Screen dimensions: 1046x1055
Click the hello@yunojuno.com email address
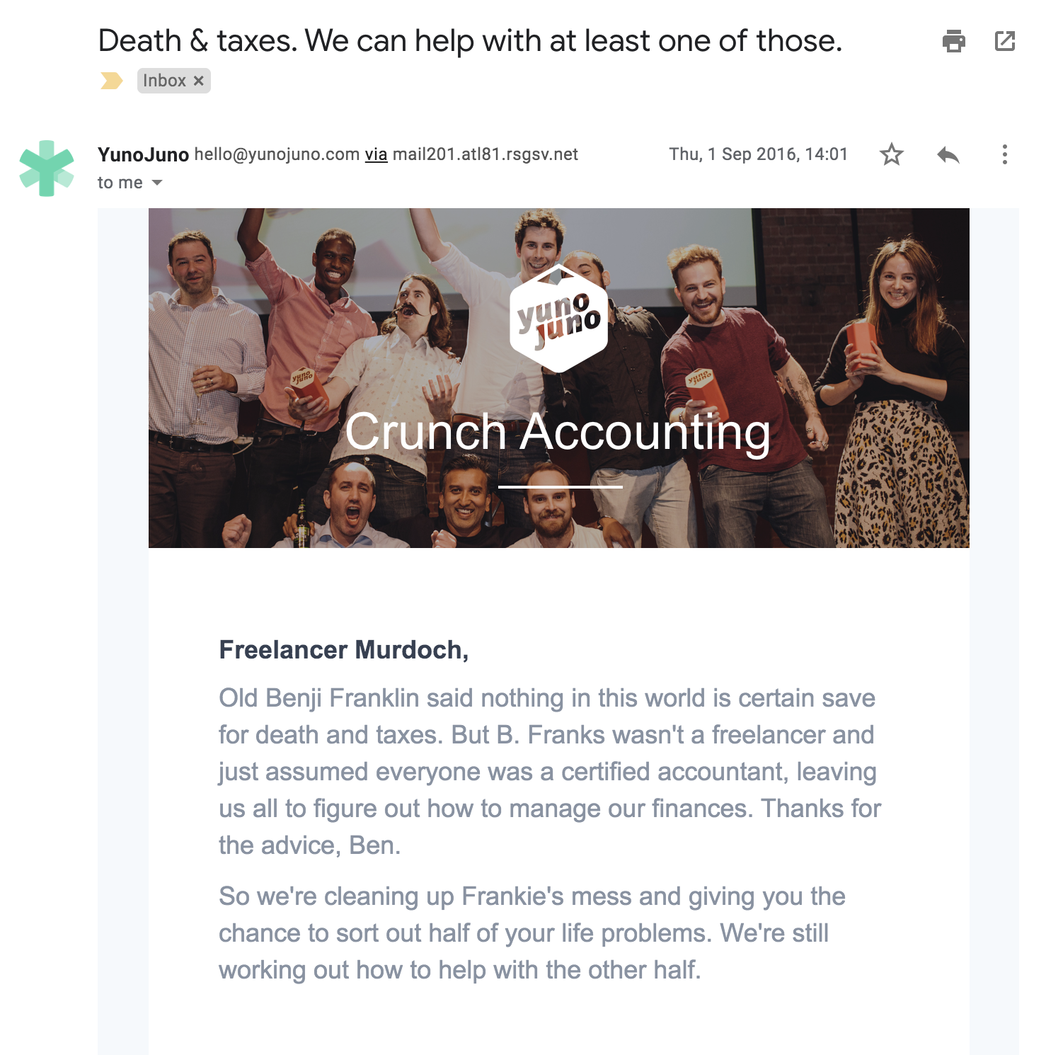click(277, 154)
